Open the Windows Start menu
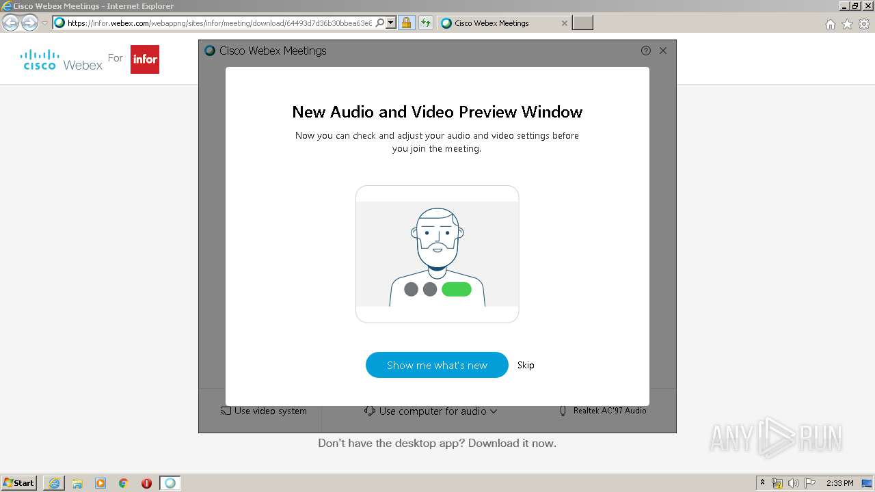This screenshot has width=875, height=492. click(18, 482)
